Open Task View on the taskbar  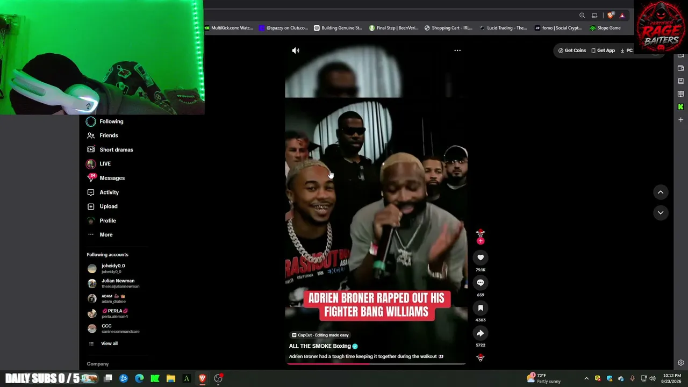click(x=108, y=378)
